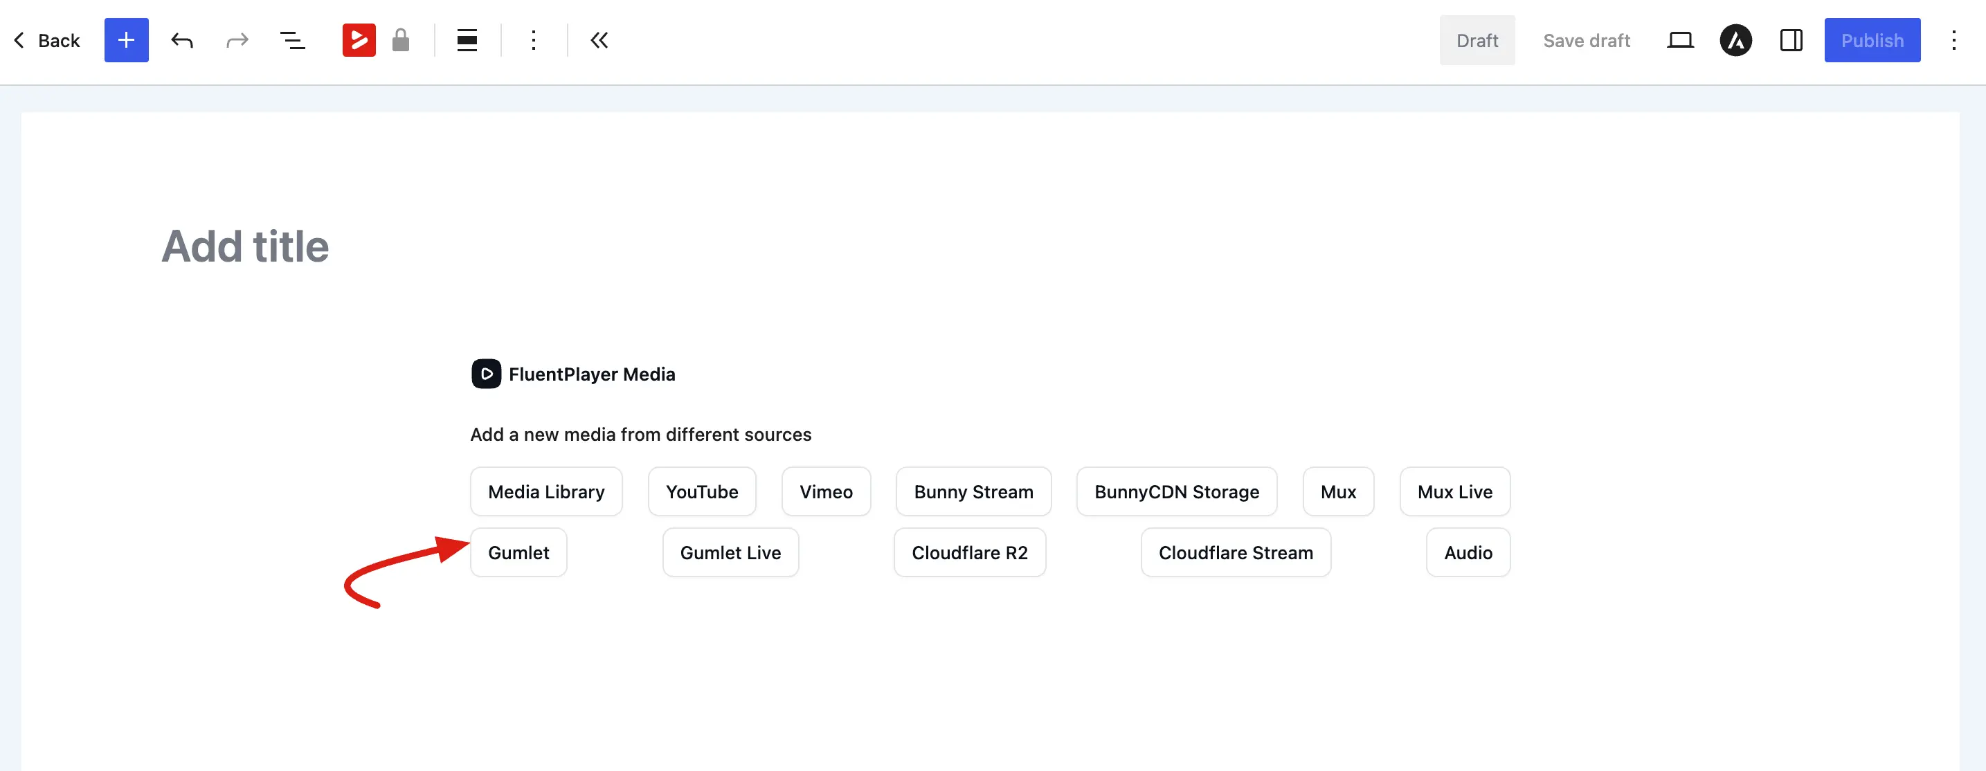Redo the last undone change

[x=237, y=40]
